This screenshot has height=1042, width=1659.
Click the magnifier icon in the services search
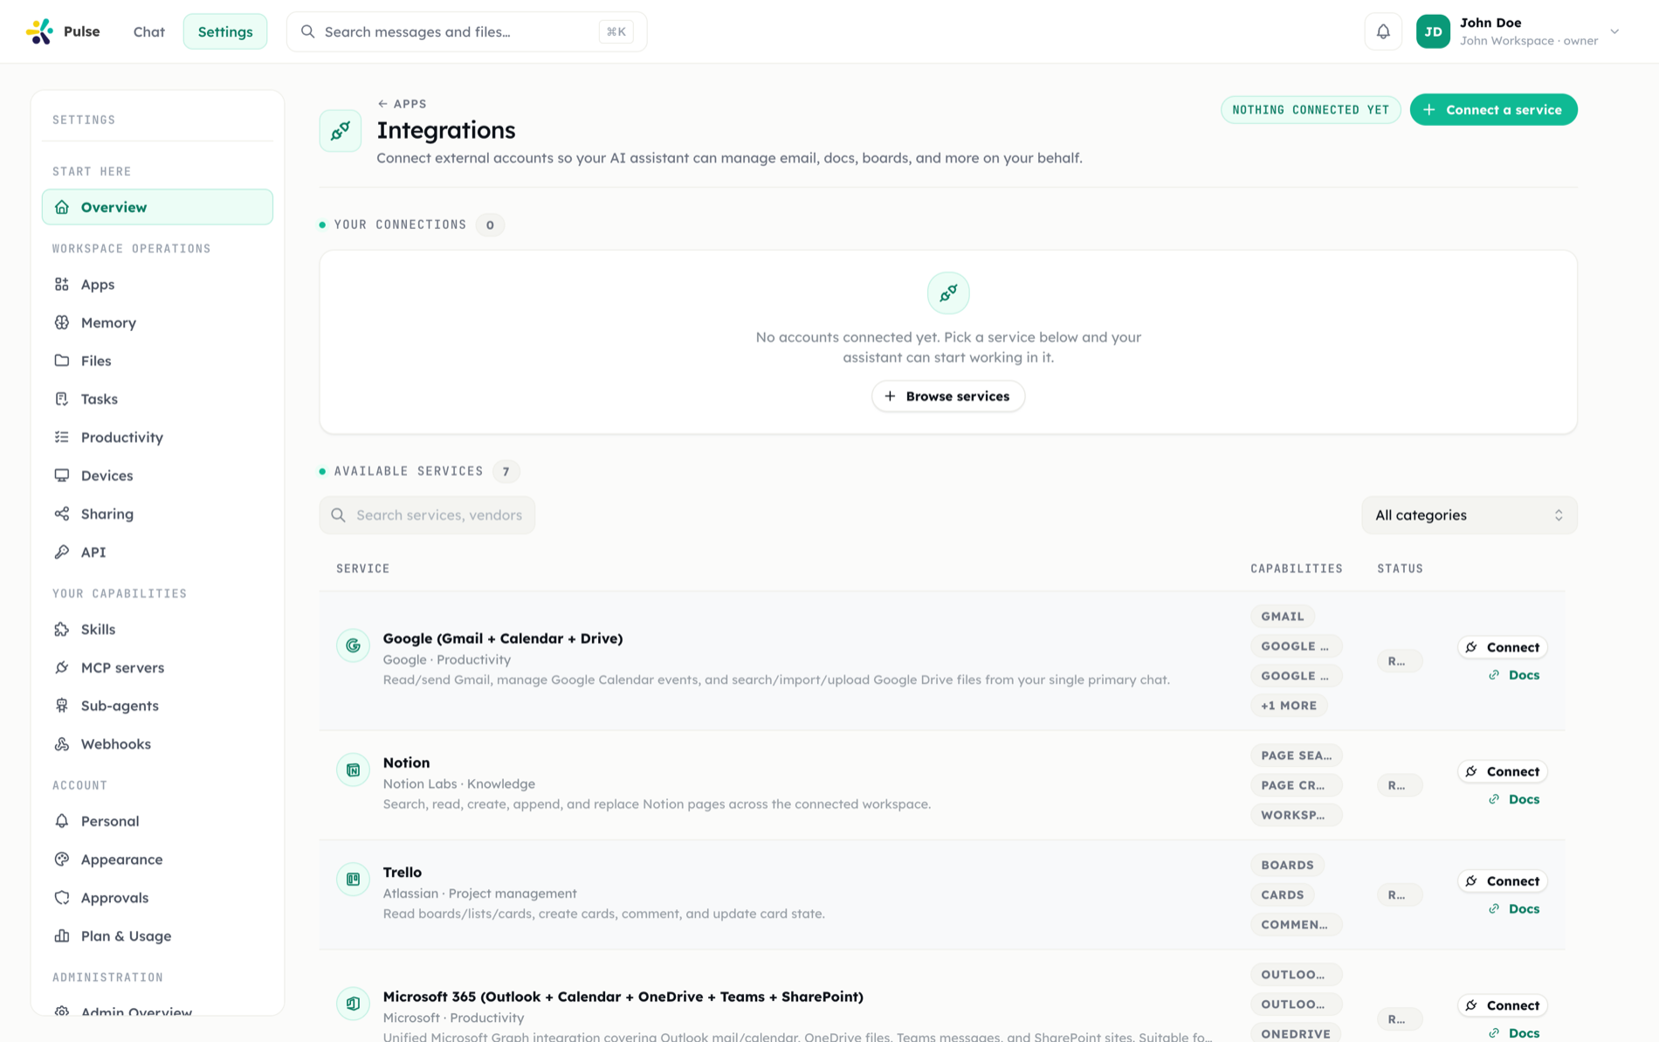pos(339,515)
